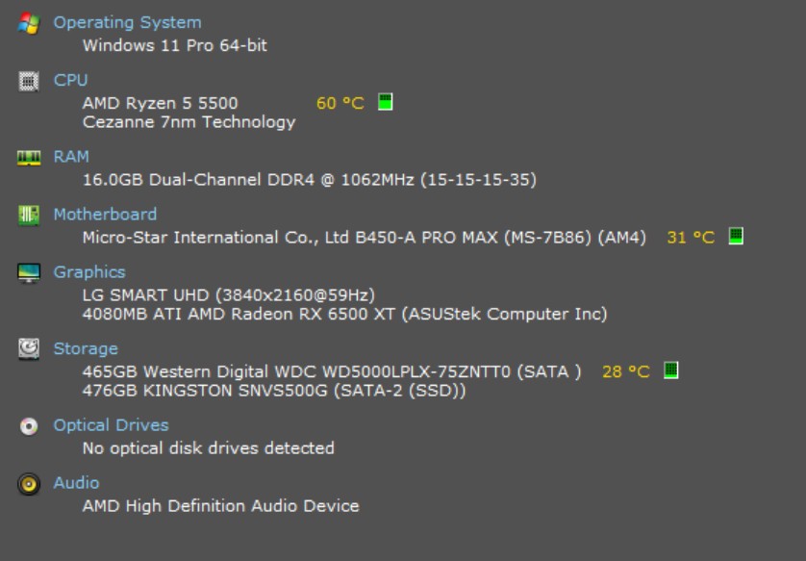This screenshot has height=561, width=806.
Task: Jump to the Optical Drives section
Action: tap(111, 424)
